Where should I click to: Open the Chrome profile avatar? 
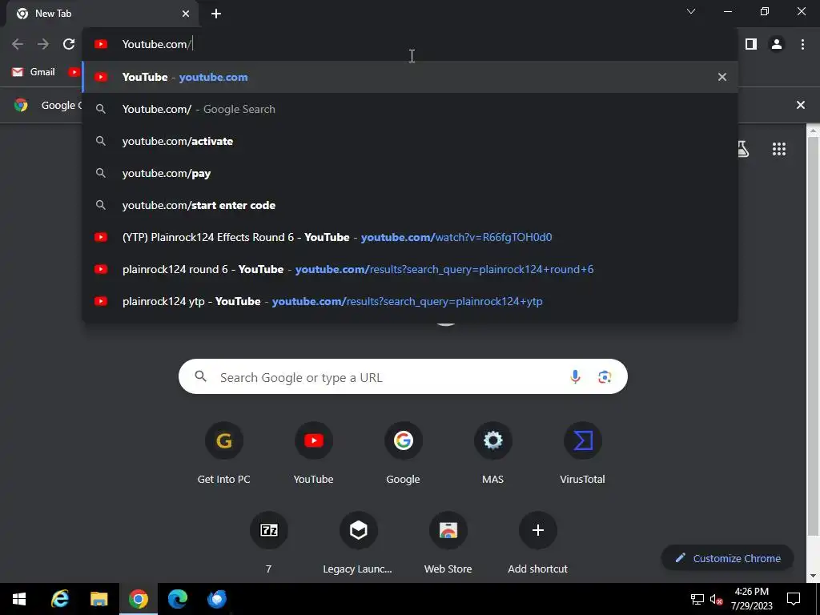click(x=777, y=45)
